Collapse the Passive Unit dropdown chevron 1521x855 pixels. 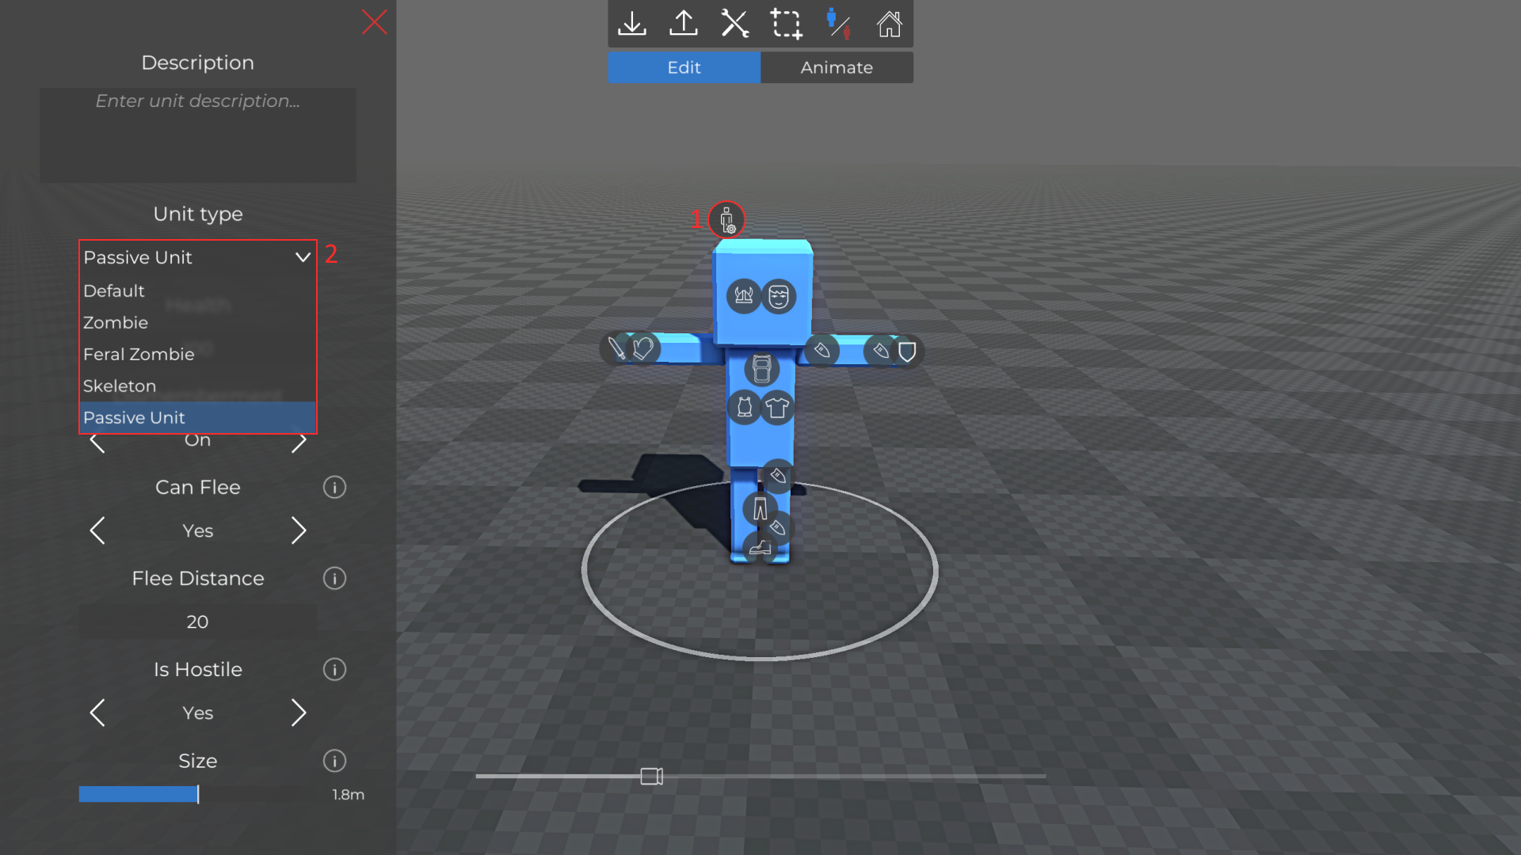[303, 257]
